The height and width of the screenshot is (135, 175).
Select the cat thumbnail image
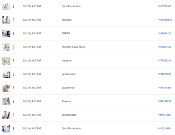pyautogui.click(x=6, y=88)
